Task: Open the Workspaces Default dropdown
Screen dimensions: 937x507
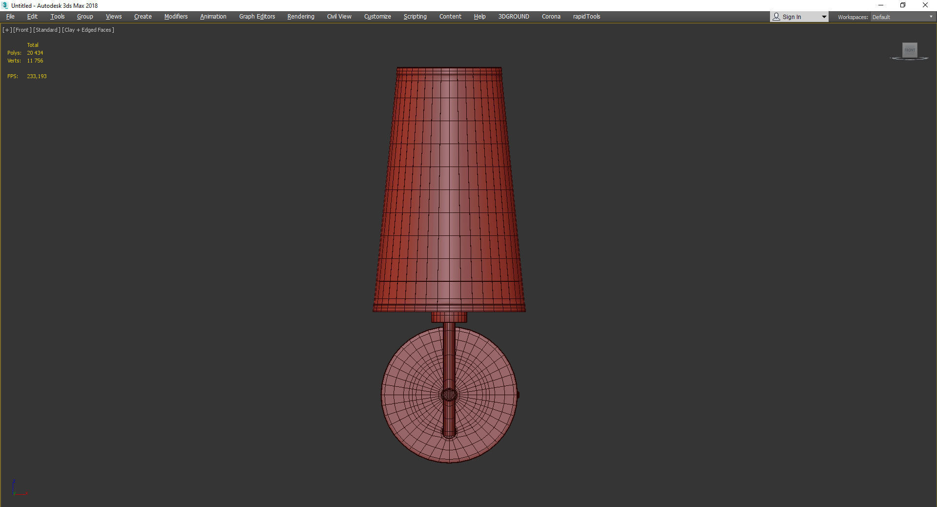Action: 902,17
